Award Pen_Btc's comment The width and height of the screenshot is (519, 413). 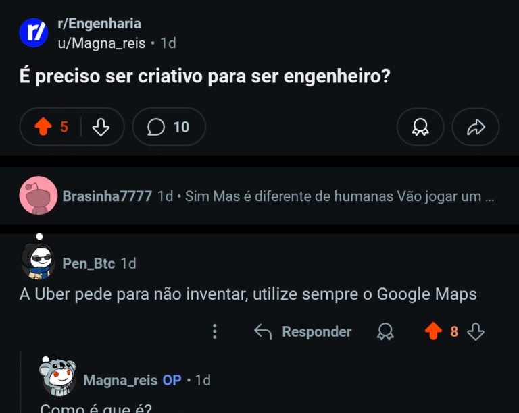point(385,331)
